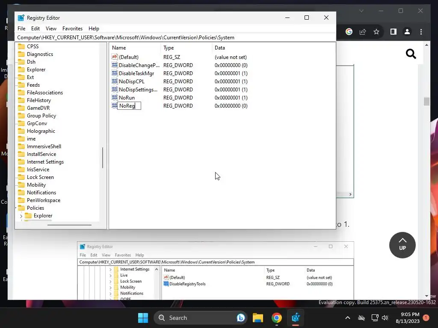Click the REG_SZ type of (Default)
The height and width of the screenshot is (328, 438).
click(172, 57)
